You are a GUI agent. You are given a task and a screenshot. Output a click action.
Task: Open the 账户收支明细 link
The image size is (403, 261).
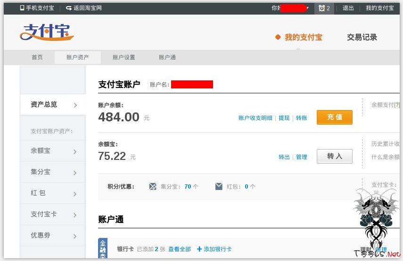click(x=255, y=118)
